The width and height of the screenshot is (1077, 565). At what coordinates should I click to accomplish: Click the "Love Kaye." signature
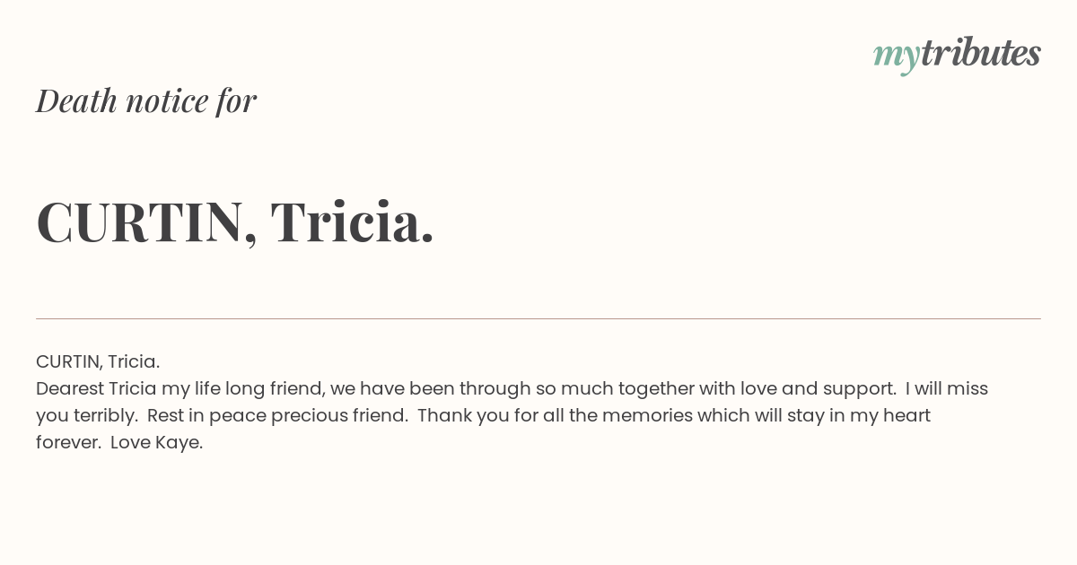(157, 442)
